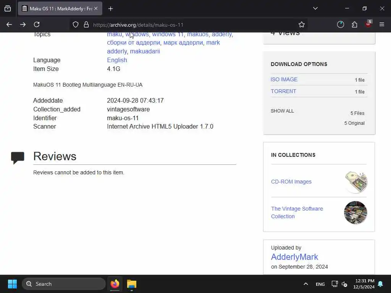The width and height of the screenshot is (391, 293).
Task: Click the 'Internet Archive HTML5 Uploader 1.7.0' text
Action: [x=160, y=126]
